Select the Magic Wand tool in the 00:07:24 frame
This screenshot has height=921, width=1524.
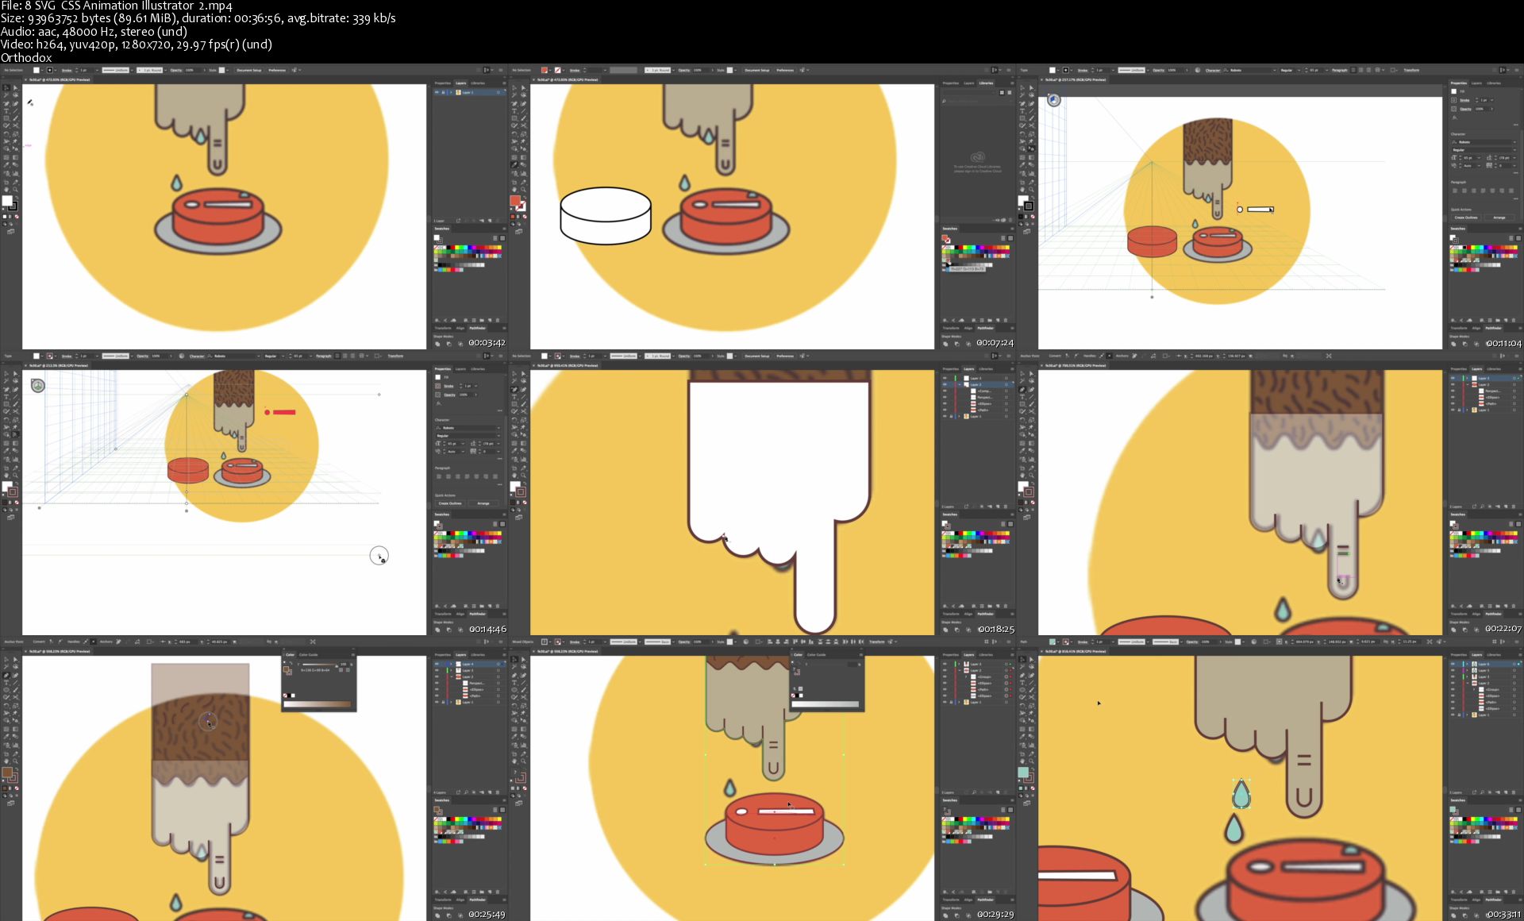coord(514,95)
